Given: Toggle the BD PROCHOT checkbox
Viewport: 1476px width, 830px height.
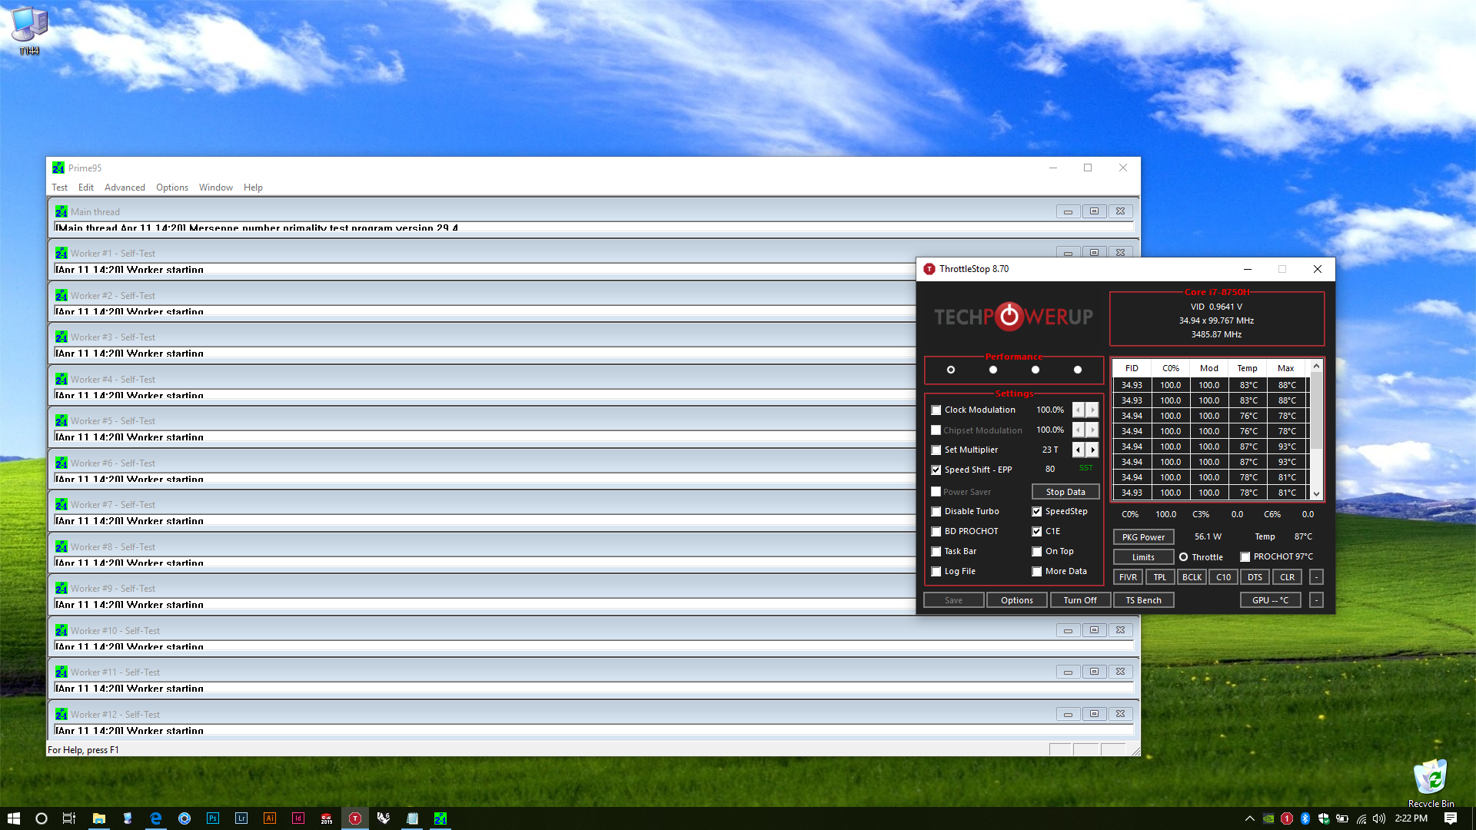Looking at the screenshot, I should coord(936,532).
